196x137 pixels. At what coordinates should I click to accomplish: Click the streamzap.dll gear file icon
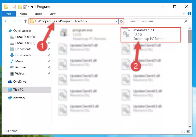pyautogui.click(x=126, y=34)
